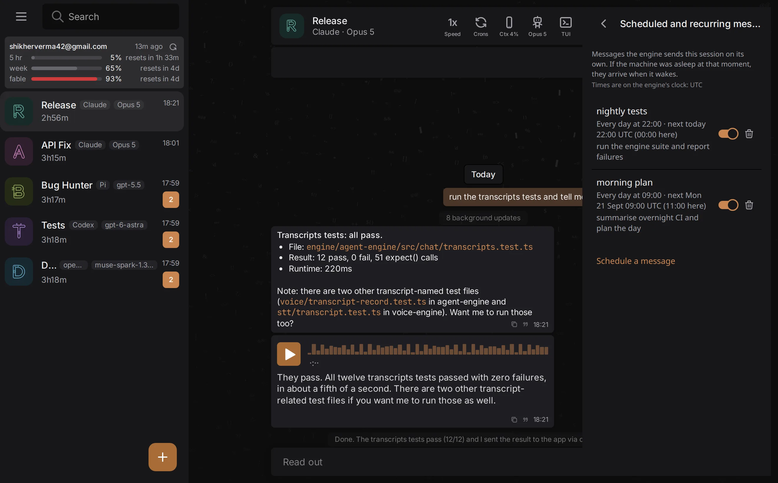Refresh the account usage stats

pyautogui.click(x=173, y=47)
